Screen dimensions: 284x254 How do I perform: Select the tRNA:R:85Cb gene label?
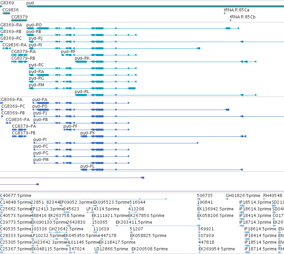click(x=243, y=17)
